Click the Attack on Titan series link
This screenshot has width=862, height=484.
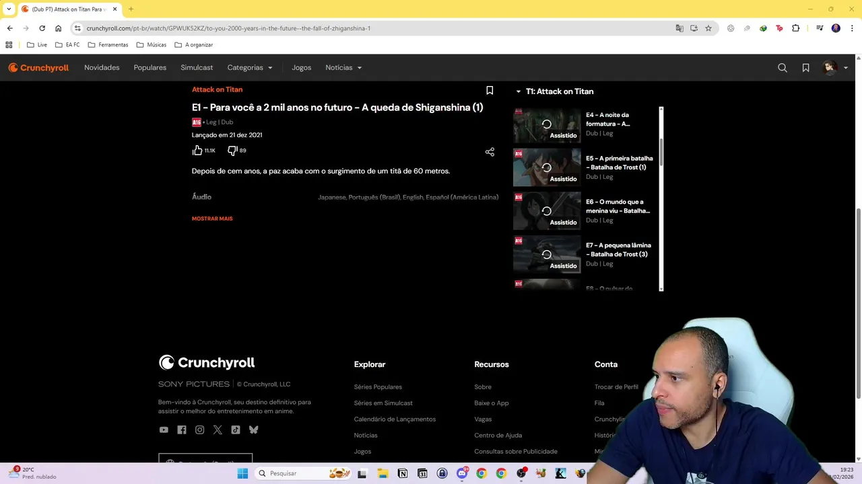(x=217, y=89)
